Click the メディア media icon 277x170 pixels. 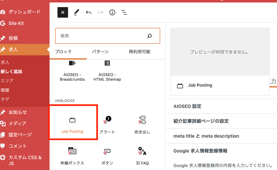(3, 124)
